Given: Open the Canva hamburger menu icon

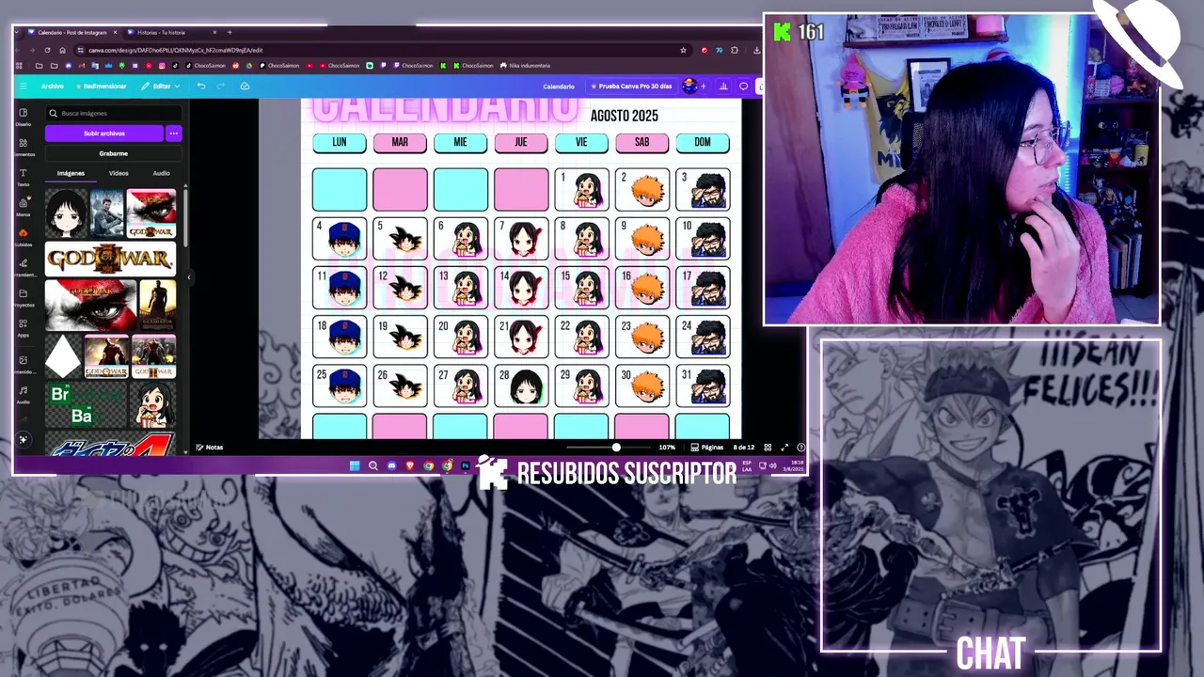Looking at the screenshot, I should click(24, 86).
